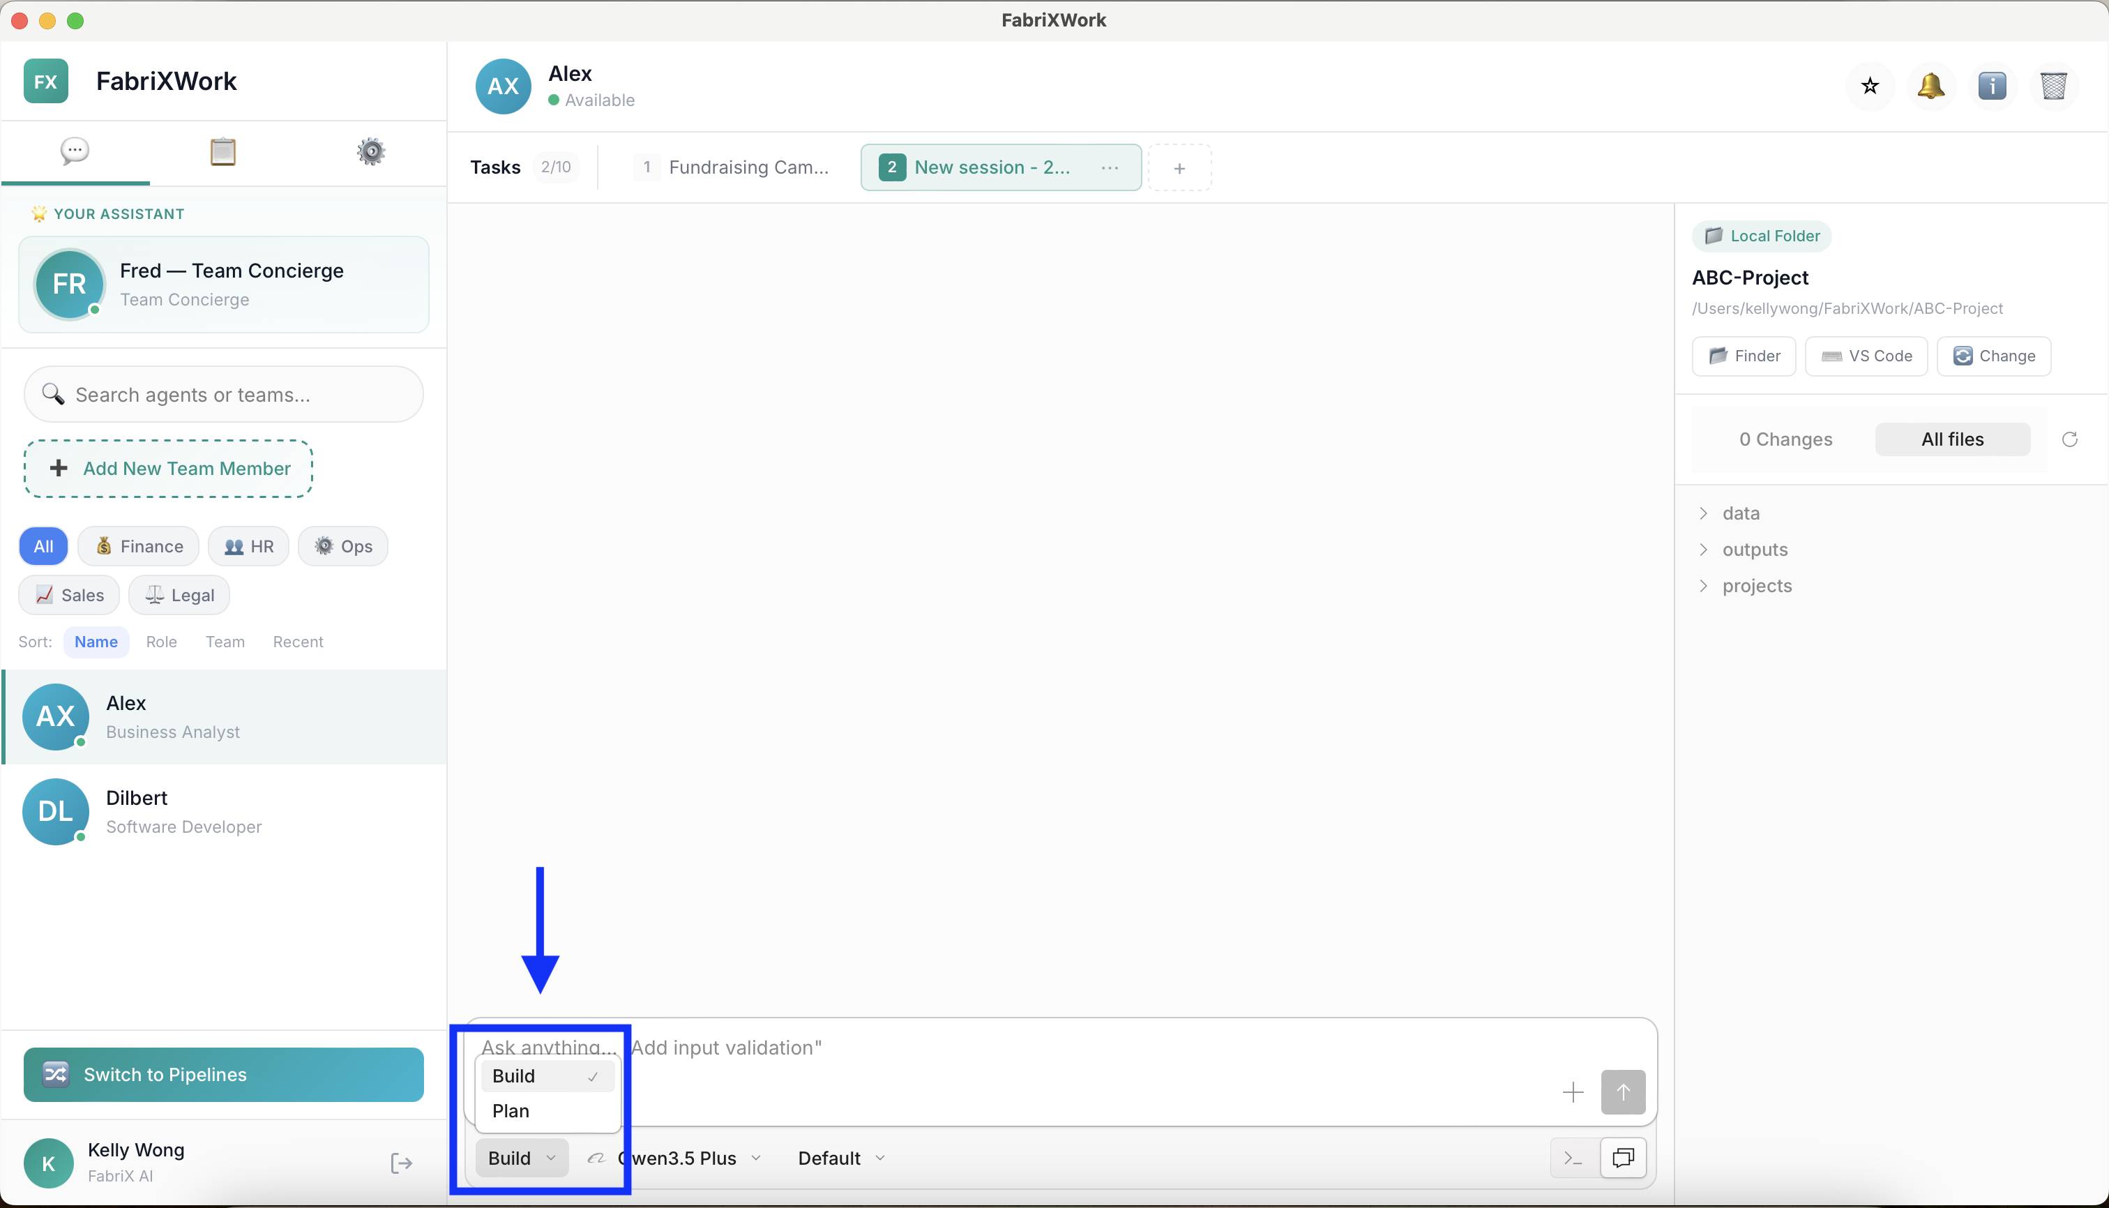Open the Qwen3.5 Plus model dropdown

pos(688,1158)
